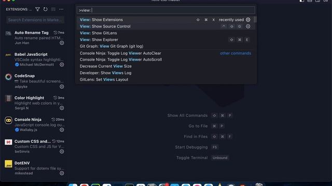
Task: Open extensions views and more actions menu
Action: point(61,9)
